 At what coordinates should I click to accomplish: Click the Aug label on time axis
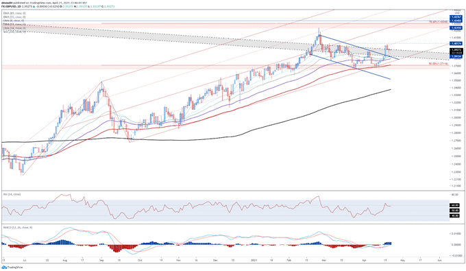[x=65, y=260]
